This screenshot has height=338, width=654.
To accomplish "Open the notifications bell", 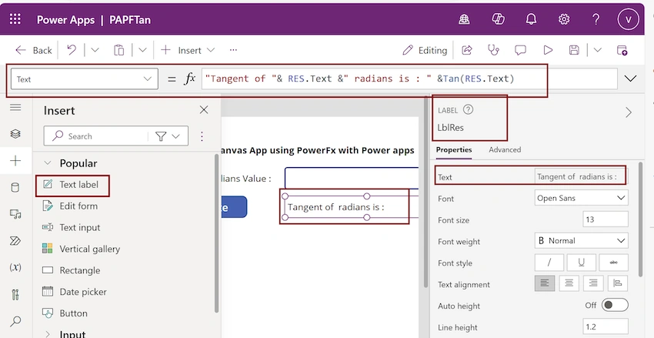I will point(531,19).
